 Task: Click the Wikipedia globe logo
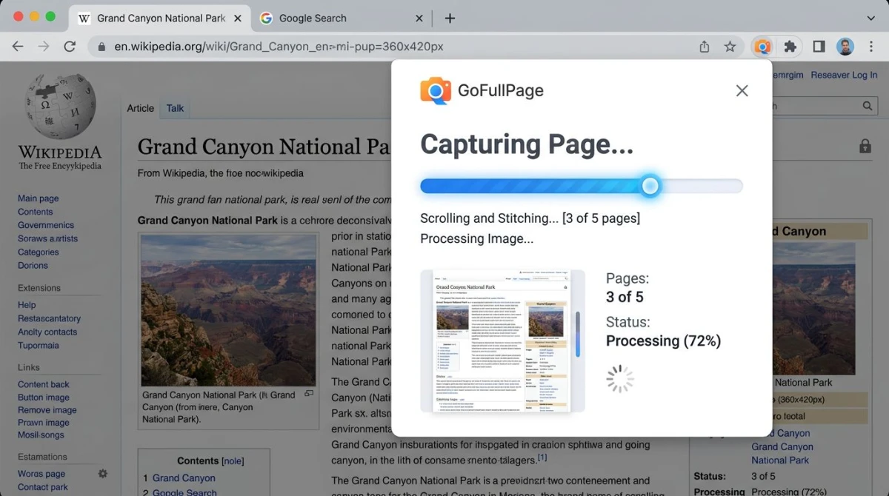coord(60,106)
